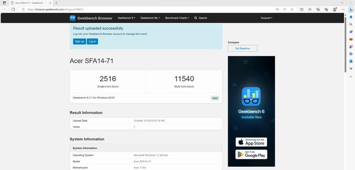Open sidebar notifications bell icon
The height and width of the screenshot is (170, 355).
point(351,17)
